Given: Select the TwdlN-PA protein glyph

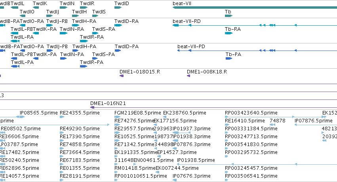Looking at the screenshot, I should [x=63, y=58].
